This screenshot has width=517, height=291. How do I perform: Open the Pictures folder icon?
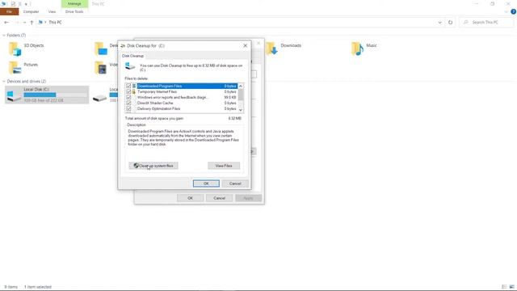[15, 68]
